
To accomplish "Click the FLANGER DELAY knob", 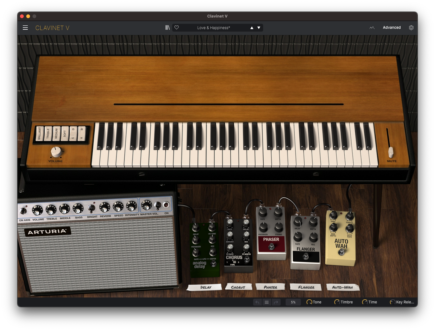I will (x=298, y=222).
